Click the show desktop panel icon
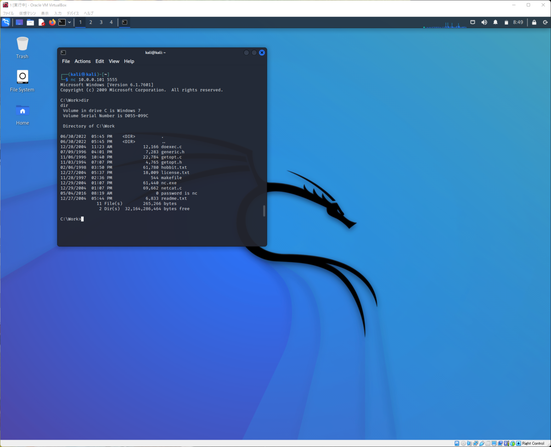 19,22
